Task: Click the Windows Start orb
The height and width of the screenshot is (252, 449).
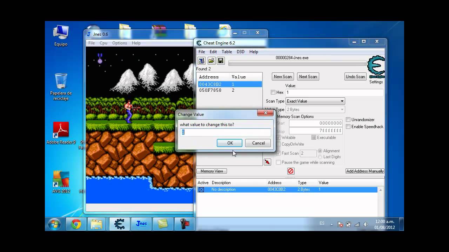Action: 54,224
